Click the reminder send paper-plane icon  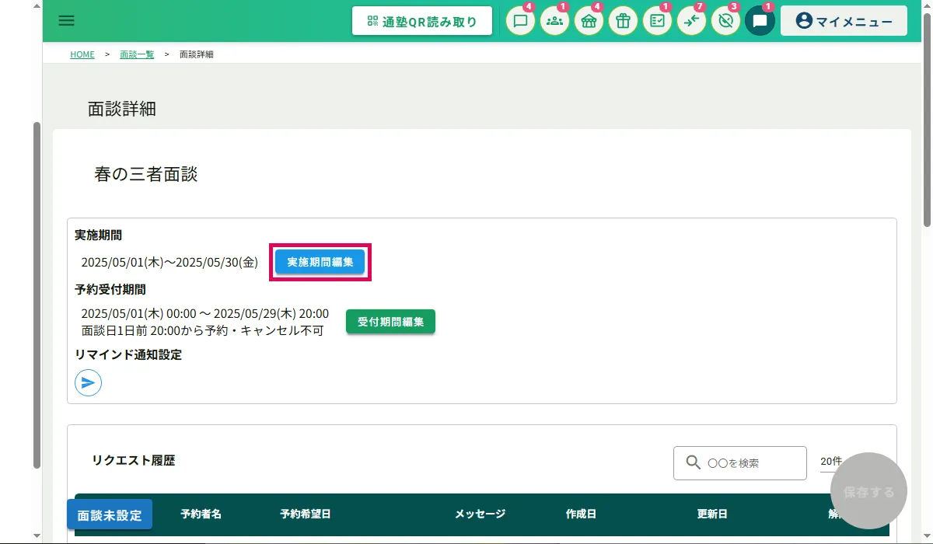[x=89, y=382]
